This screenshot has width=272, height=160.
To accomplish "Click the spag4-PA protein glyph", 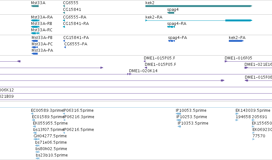I will click(x=171, y=41).
